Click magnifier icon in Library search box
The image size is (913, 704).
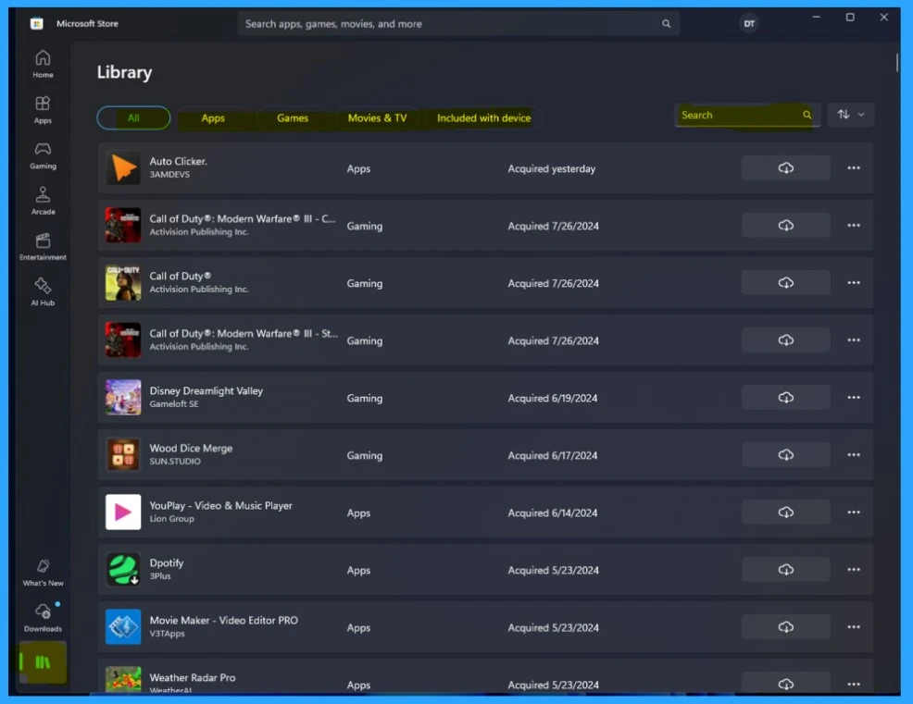(807, 115)
